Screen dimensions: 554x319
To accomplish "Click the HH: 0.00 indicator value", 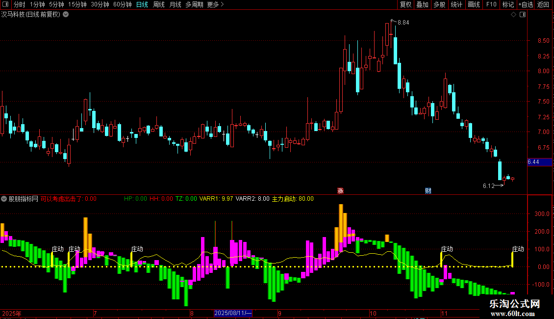I will (161, 199).
